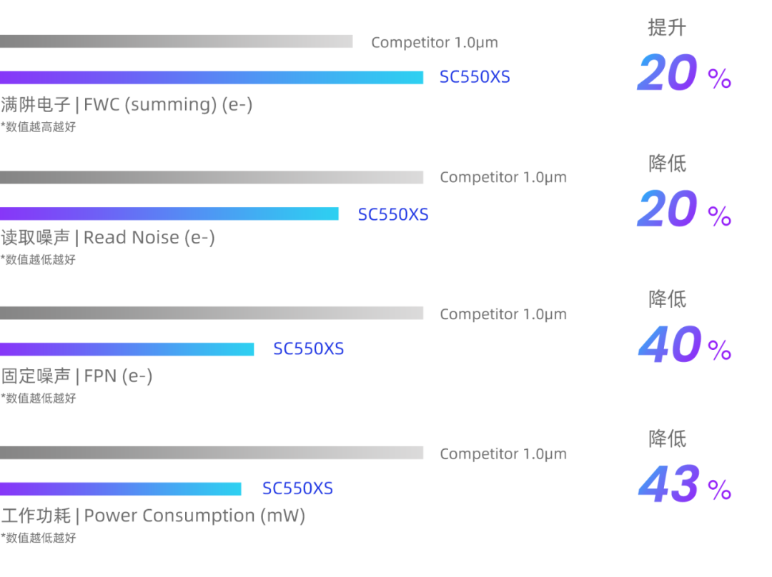772x577 pixels.
Task: Select the 40% FPN reduction figure
Action: point(685,344)
